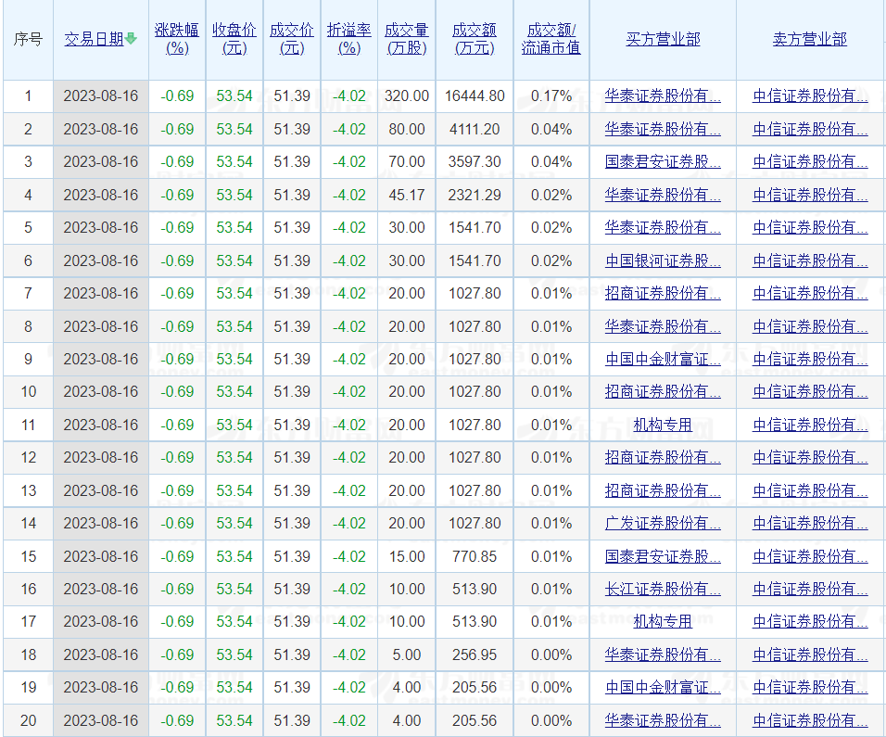Click the green sort arrow beside 交易日期
Viewport: 886px width, 737px height.
pos(132,39)
